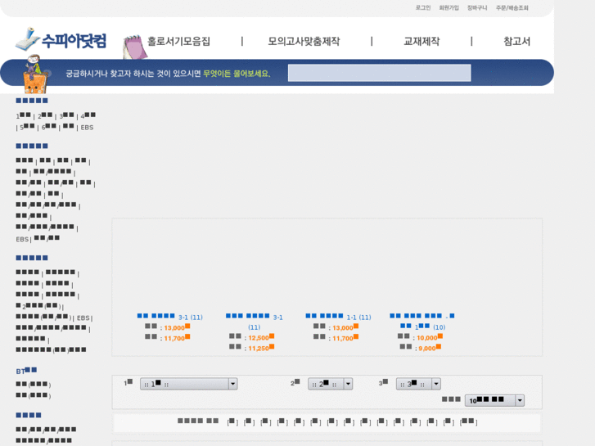Click the pink notepad icon beside 홀로서기모음집
Viewport: 595px width, 446px height.
[134, 47]
